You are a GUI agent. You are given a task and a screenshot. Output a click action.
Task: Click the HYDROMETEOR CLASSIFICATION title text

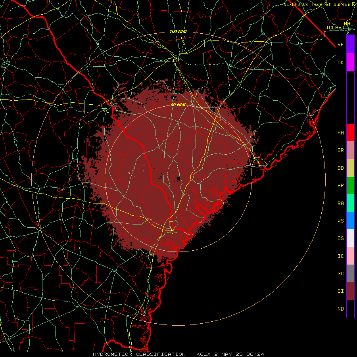tap(139, 354)
